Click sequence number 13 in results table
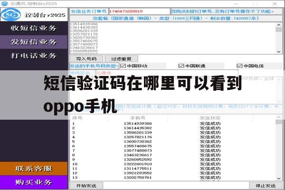Image resolution: width=285 pixels, height=190 pixels. pos(75,178)
